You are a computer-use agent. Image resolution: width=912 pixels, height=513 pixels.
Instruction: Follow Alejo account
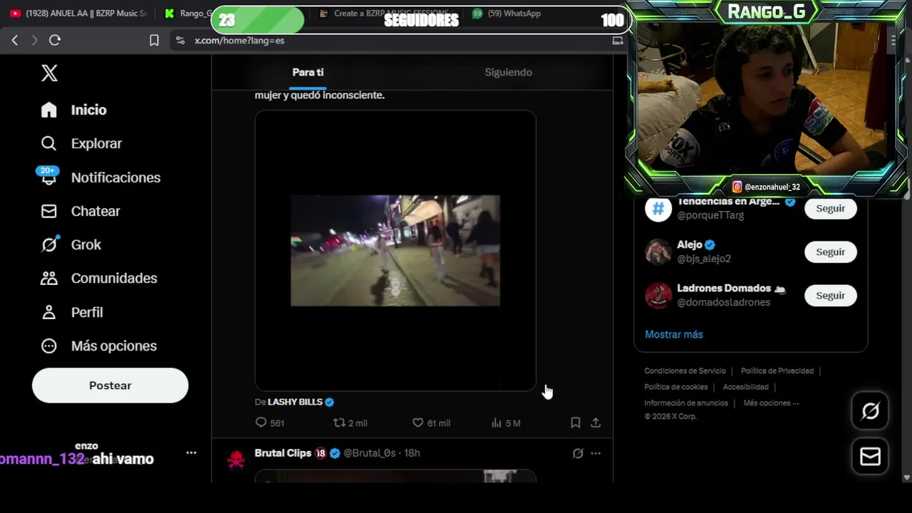click(x=830, y=252)
